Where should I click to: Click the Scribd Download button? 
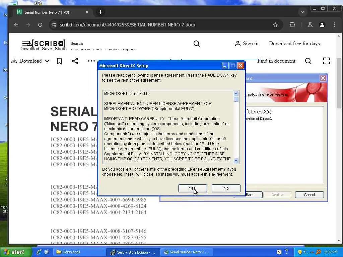(x=26, y=61)
